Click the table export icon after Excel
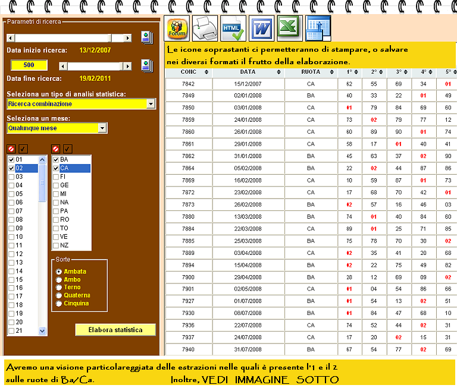457x388 pixels. click(x=317, y=27)
